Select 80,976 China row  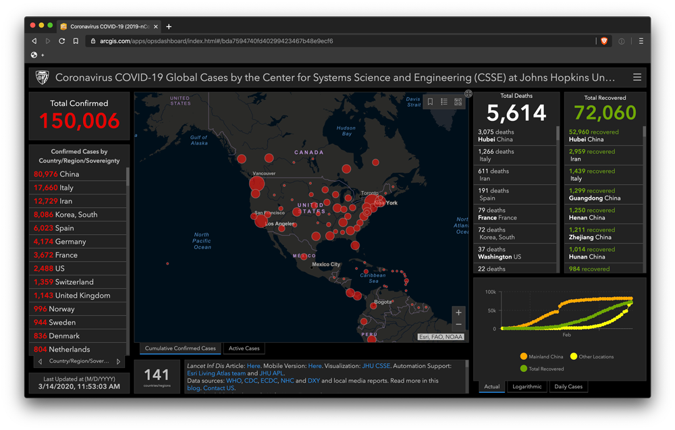point(79,174)
